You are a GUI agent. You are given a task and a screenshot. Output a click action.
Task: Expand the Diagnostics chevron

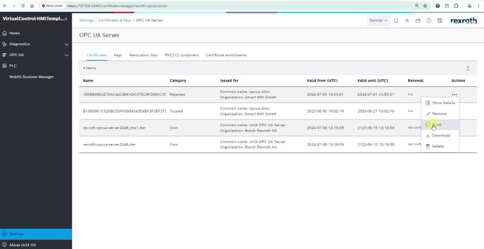coord(67,44)
